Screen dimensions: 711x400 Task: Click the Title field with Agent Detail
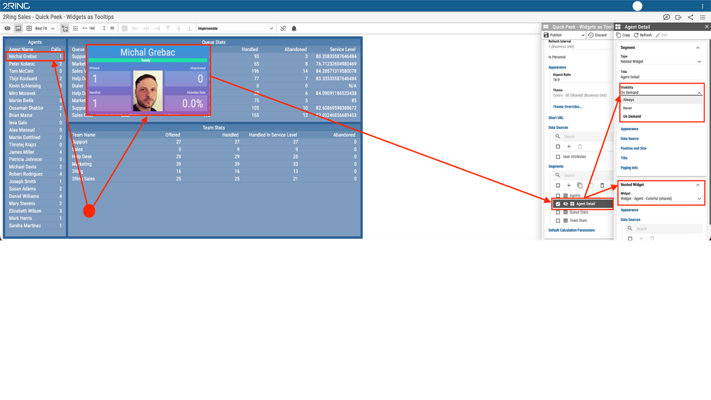[661, 77]
